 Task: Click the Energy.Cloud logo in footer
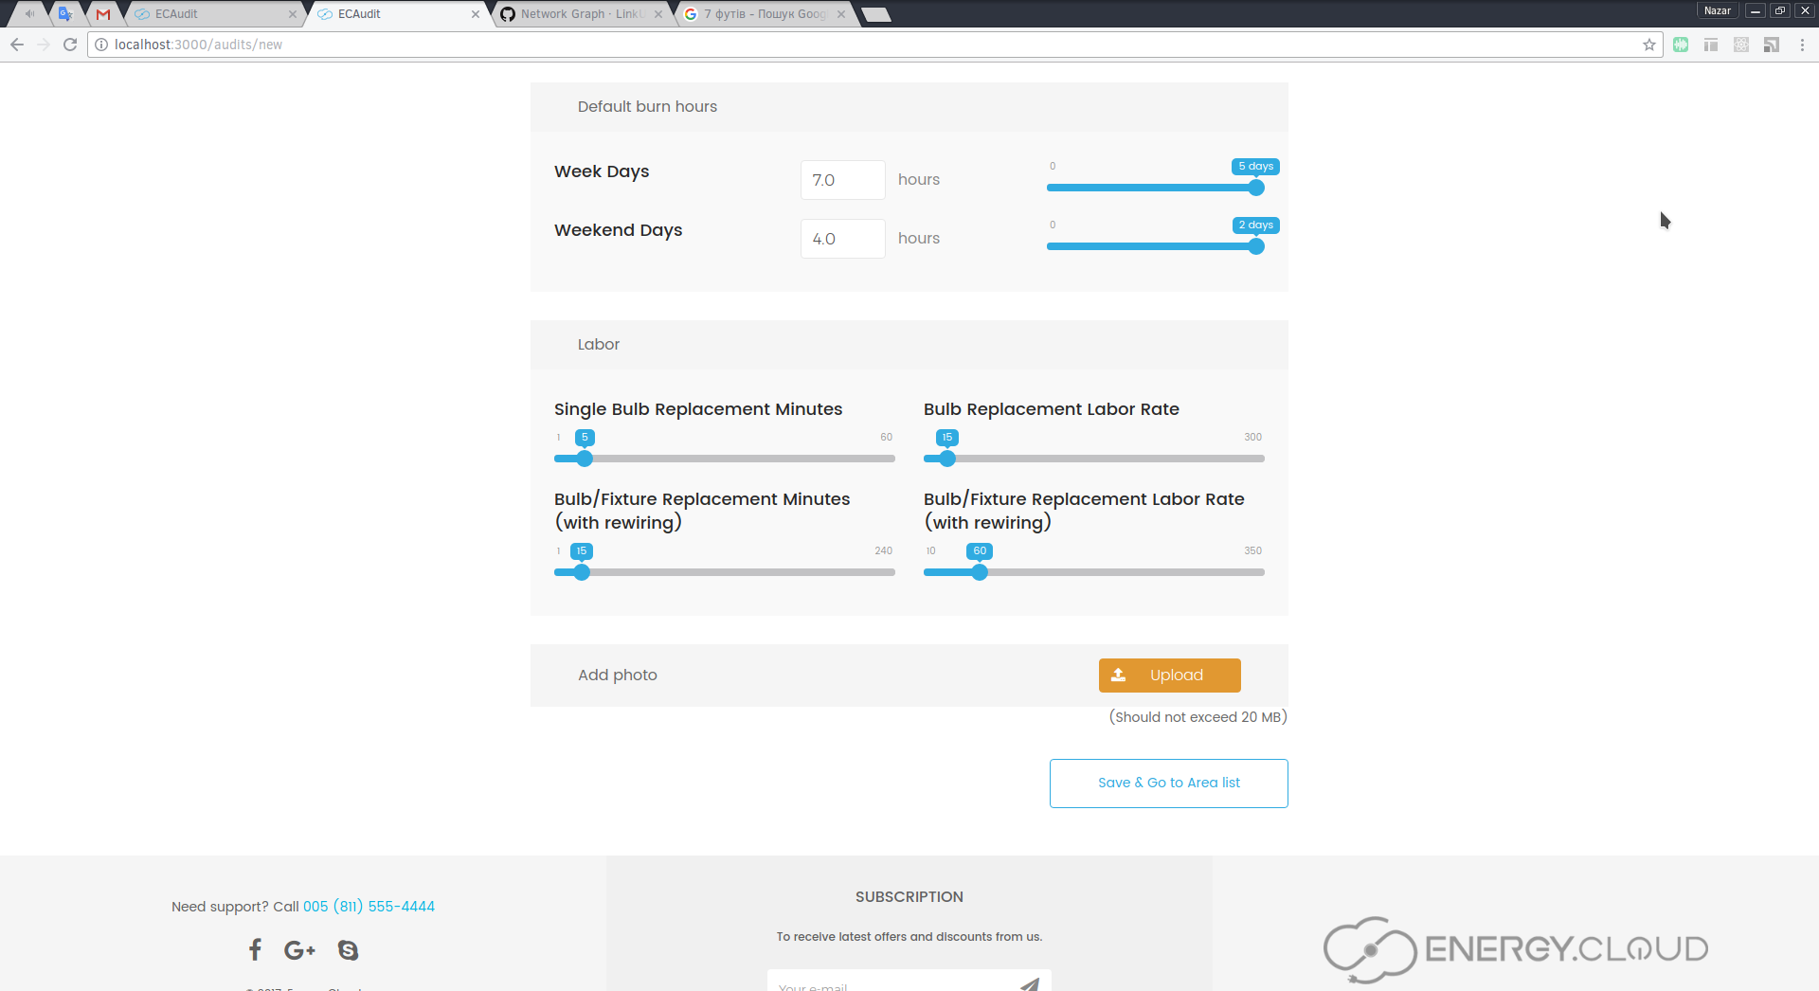[x=1516, y=948]
